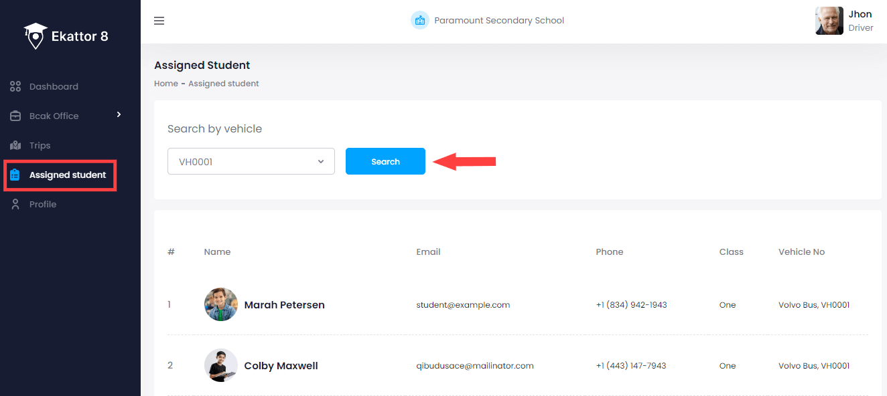Click the school building icon in header
This screenshot has height=396, width=887.
click(x=420, y=21)
